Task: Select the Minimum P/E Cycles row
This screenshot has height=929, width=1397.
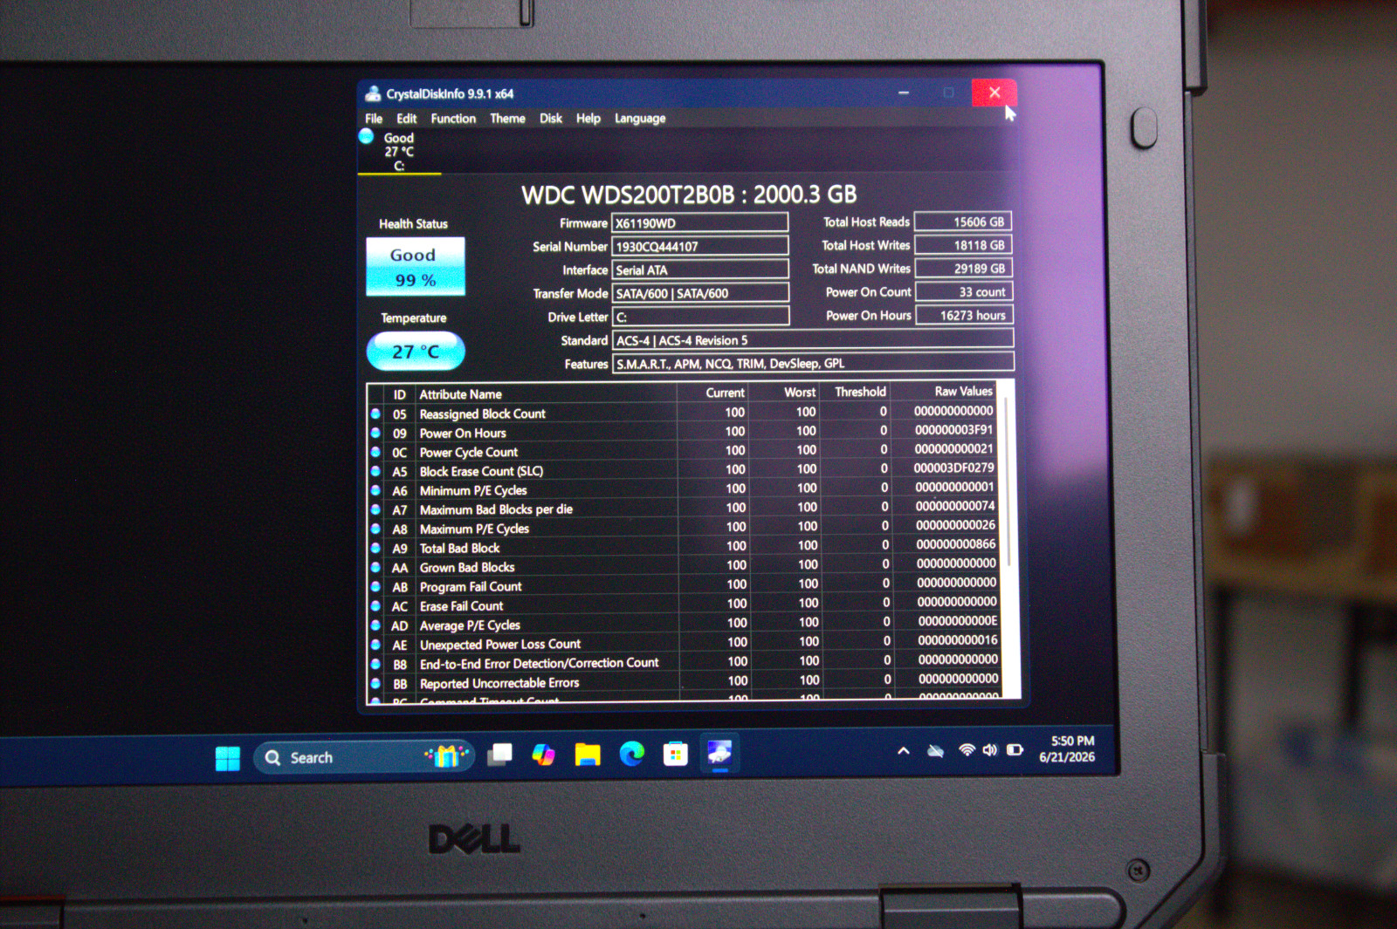Action: (x=684, y=489)
